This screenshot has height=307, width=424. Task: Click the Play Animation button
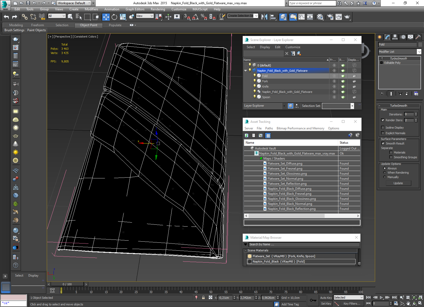pos(381,297)
